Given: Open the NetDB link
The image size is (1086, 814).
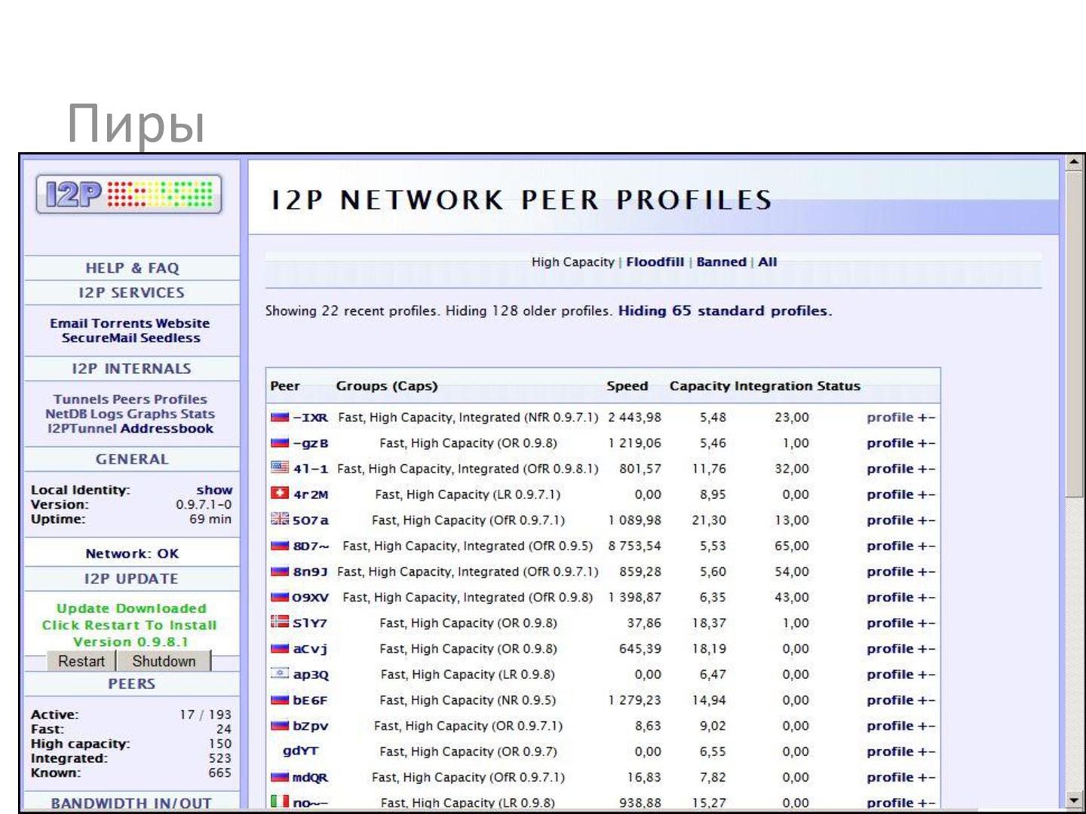Looking at the screenshot, I should pyautogui.click(x=66, y=414).
